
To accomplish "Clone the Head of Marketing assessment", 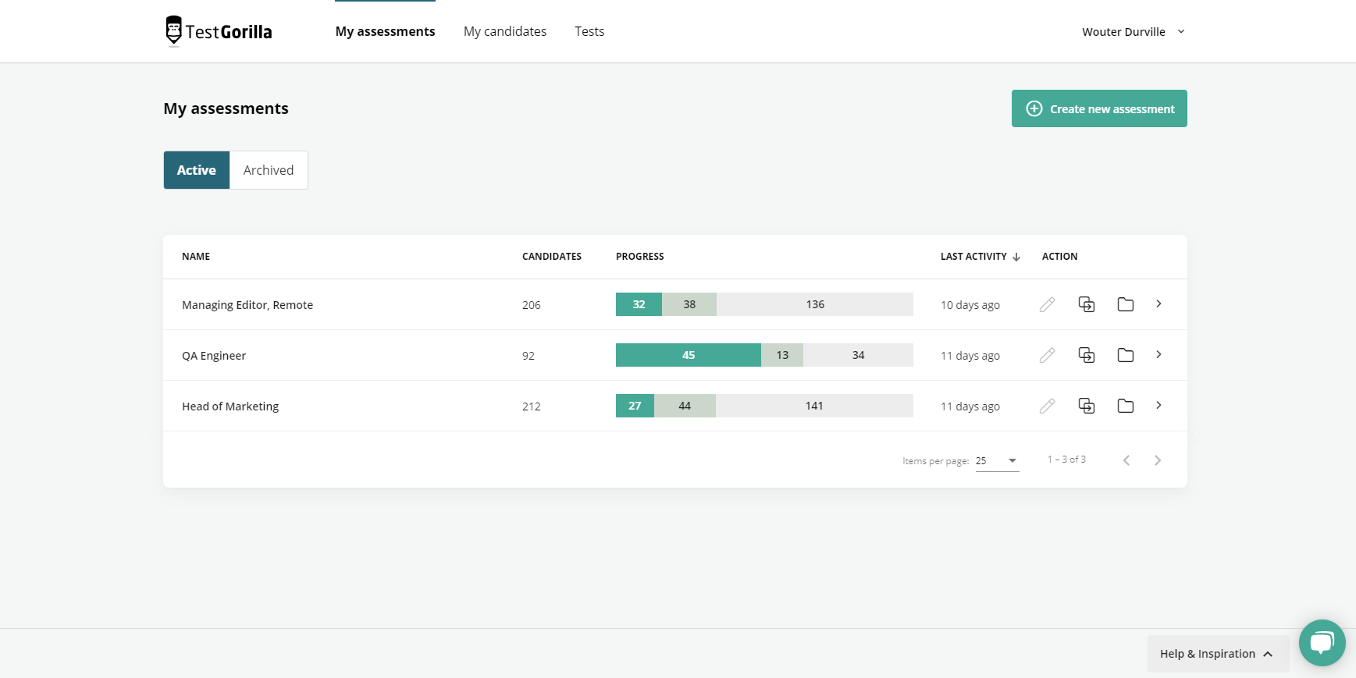I will tap(1086, 406).
